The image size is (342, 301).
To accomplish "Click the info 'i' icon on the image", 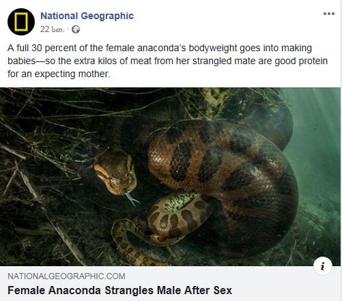I will [x=323, y=266].
